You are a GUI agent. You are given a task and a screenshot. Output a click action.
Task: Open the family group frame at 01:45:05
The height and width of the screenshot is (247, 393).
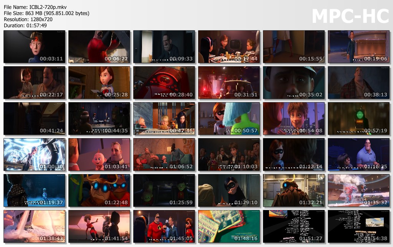point(164,226)
